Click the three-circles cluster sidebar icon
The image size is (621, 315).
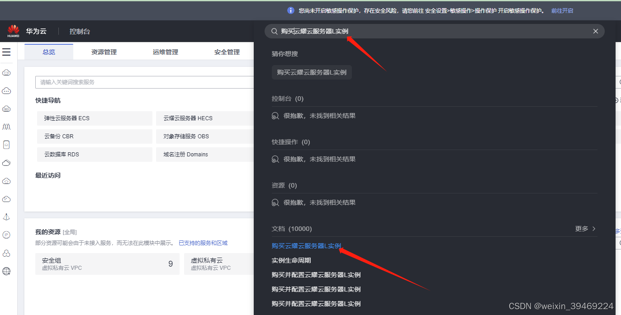pos(6,253)
